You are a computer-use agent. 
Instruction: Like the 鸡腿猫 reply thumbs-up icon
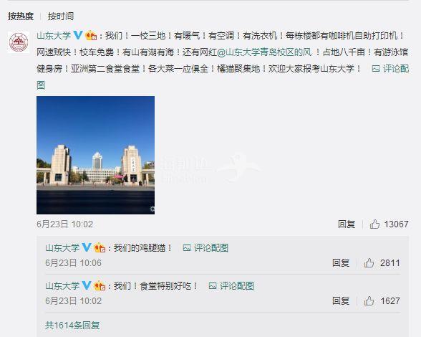[x=369, y=262]
